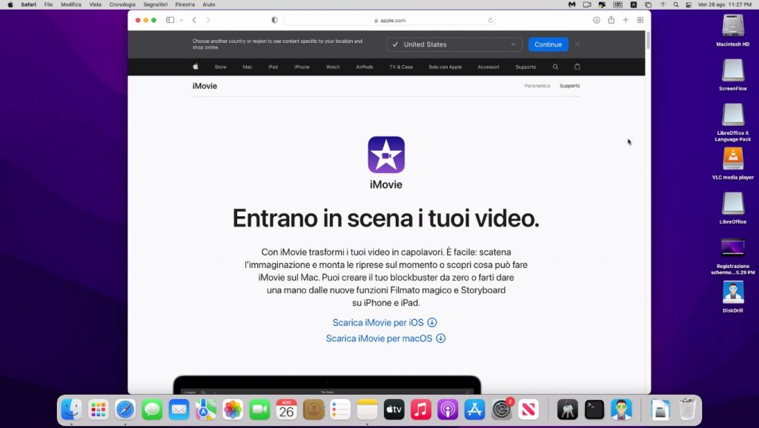Open the search icon in Apple's navigation bar
The width and height of the screenshot is (759, 428).
point(555,67)
